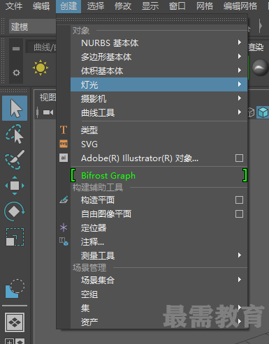
Task: Choose 集 menu entry
Action: click(159, 308)
